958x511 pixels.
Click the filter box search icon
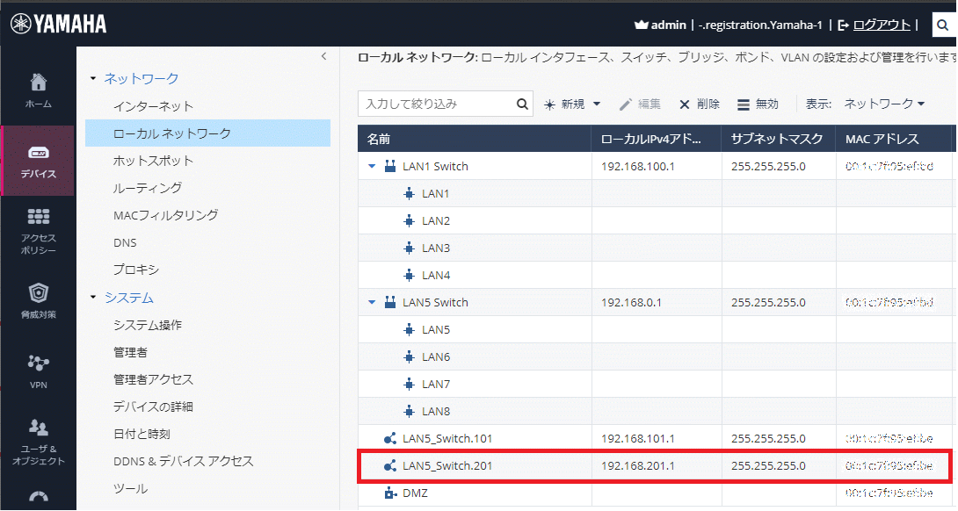pyautogui.click(x=522, y=104)
